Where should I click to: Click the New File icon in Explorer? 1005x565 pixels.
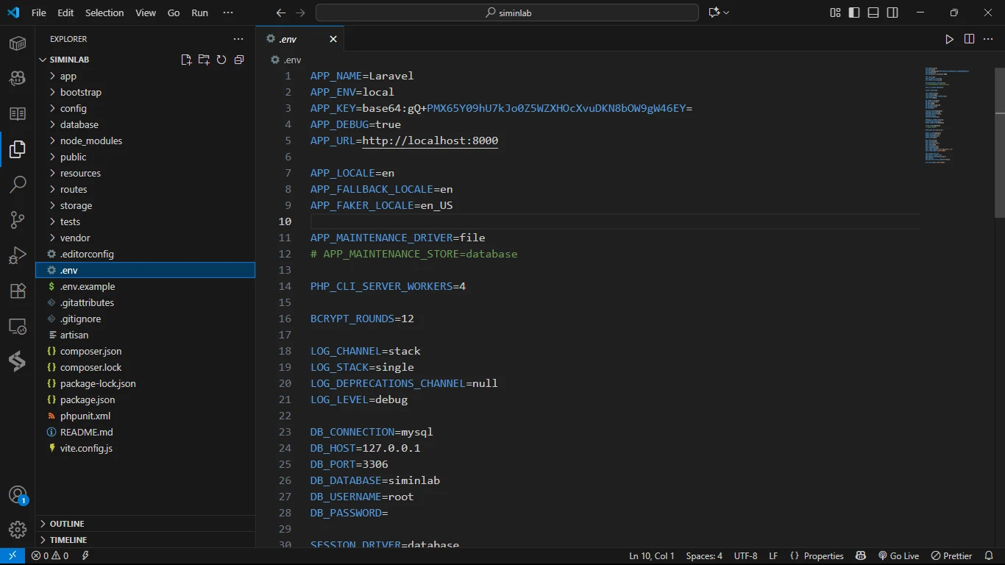[x=186, y=60]
